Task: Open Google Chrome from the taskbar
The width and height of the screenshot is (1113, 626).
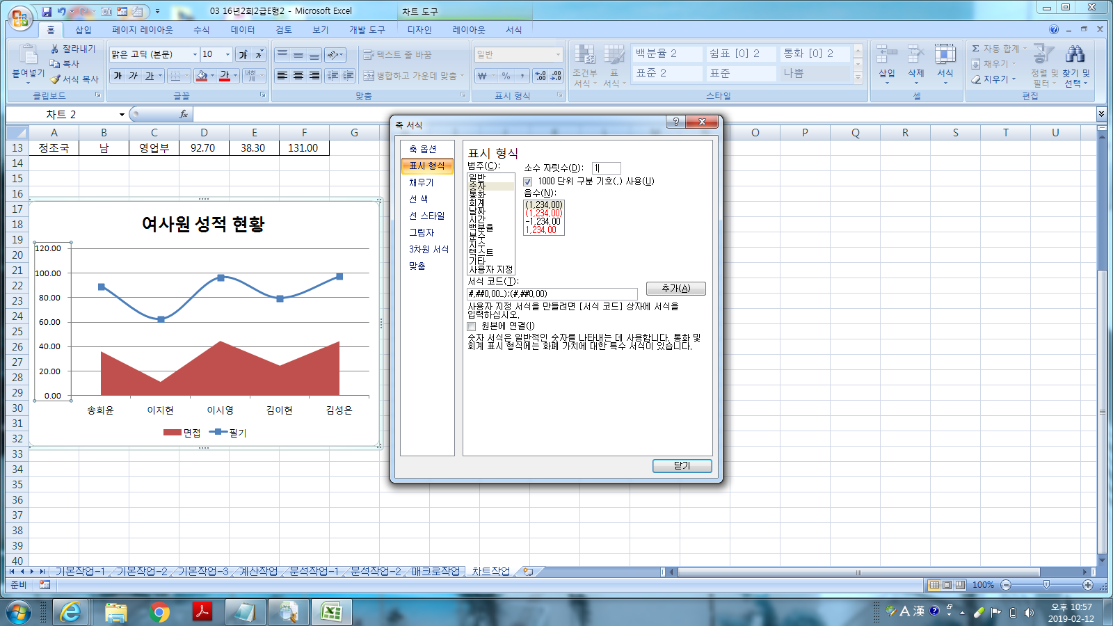Action: tap(159, 612)
